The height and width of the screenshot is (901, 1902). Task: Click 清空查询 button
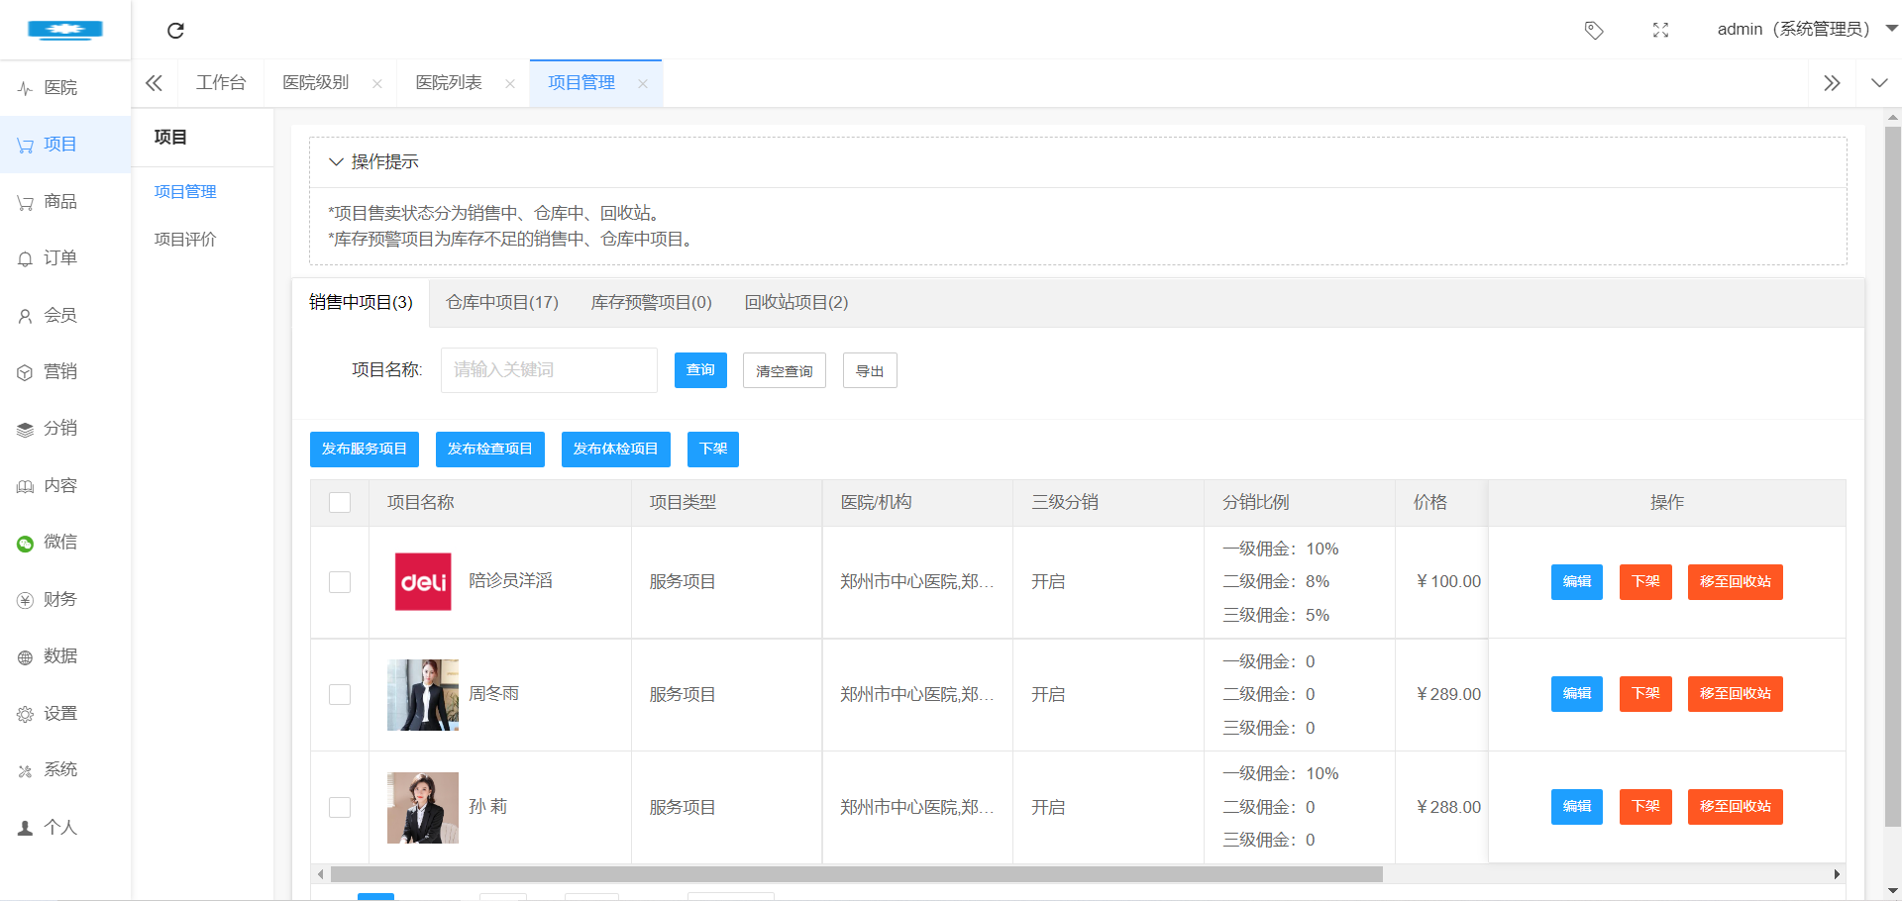coord(785,371)
